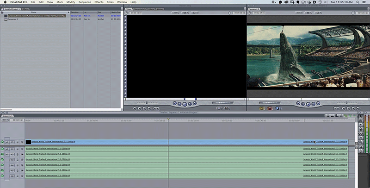The image size is (370, 188).
Task: Click Match Frame button in Canvas
Action: coord(358,108)
